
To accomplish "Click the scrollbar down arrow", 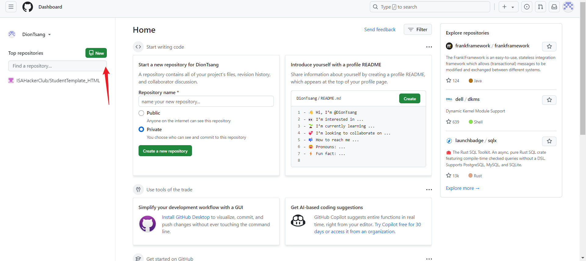I will pos(583,258).
